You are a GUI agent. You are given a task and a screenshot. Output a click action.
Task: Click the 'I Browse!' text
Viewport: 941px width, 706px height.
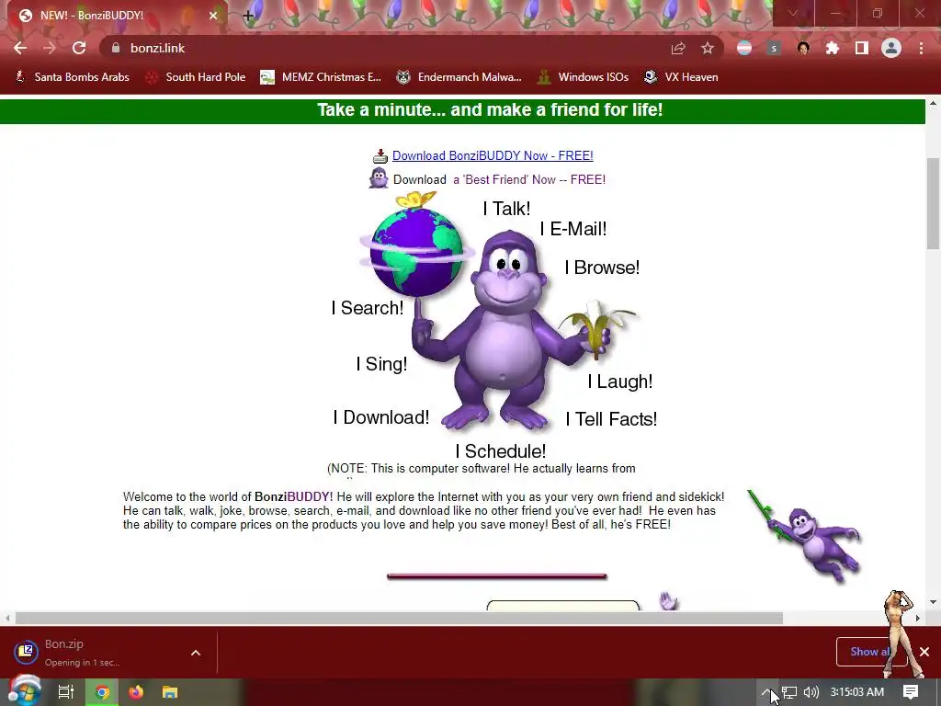[602, 268]
